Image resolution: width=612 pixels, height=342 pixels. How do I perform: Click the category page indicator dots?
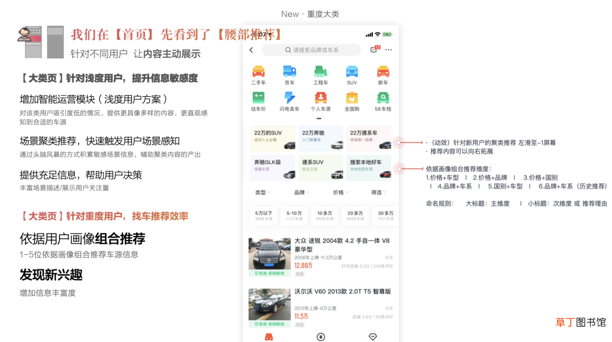[x=320, y=118]
